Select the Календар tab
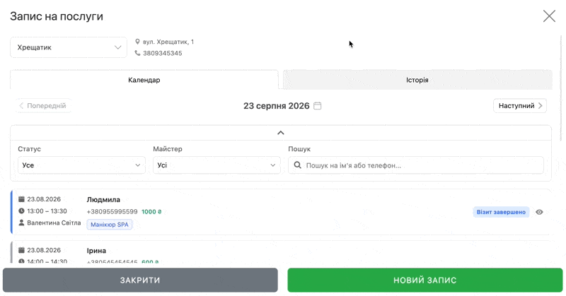Viewport: 566px width, 296px height. 144,80
